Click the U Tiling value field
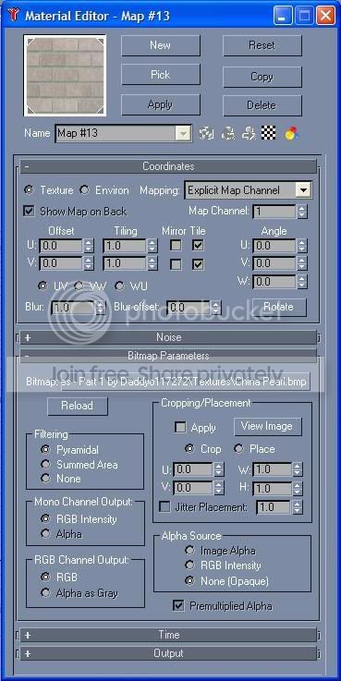The image size is (341, 681). (124, 246)
